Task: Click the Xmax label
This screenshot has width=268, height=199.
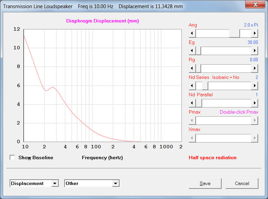Action: click(194, 129)
